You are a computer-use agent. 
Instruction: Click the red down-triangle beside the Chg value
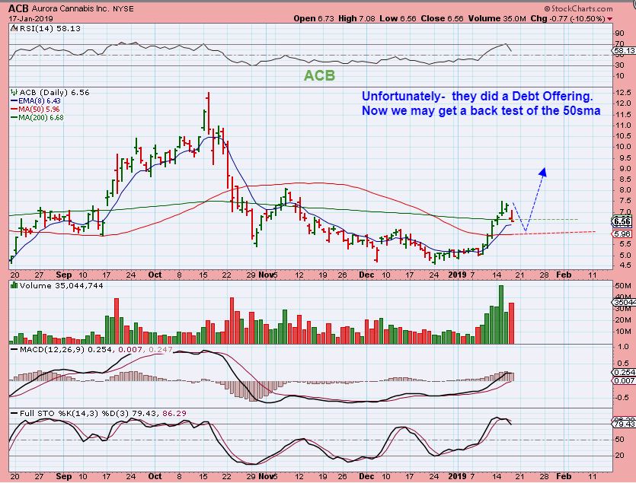[609, 19]
